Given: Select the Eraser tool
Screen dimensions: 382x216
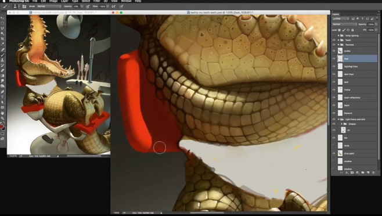Looking at the screenshot, I should point(3,70).
